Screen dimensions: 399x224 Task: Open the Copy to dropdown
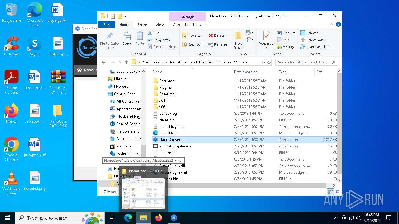point(193,44)
